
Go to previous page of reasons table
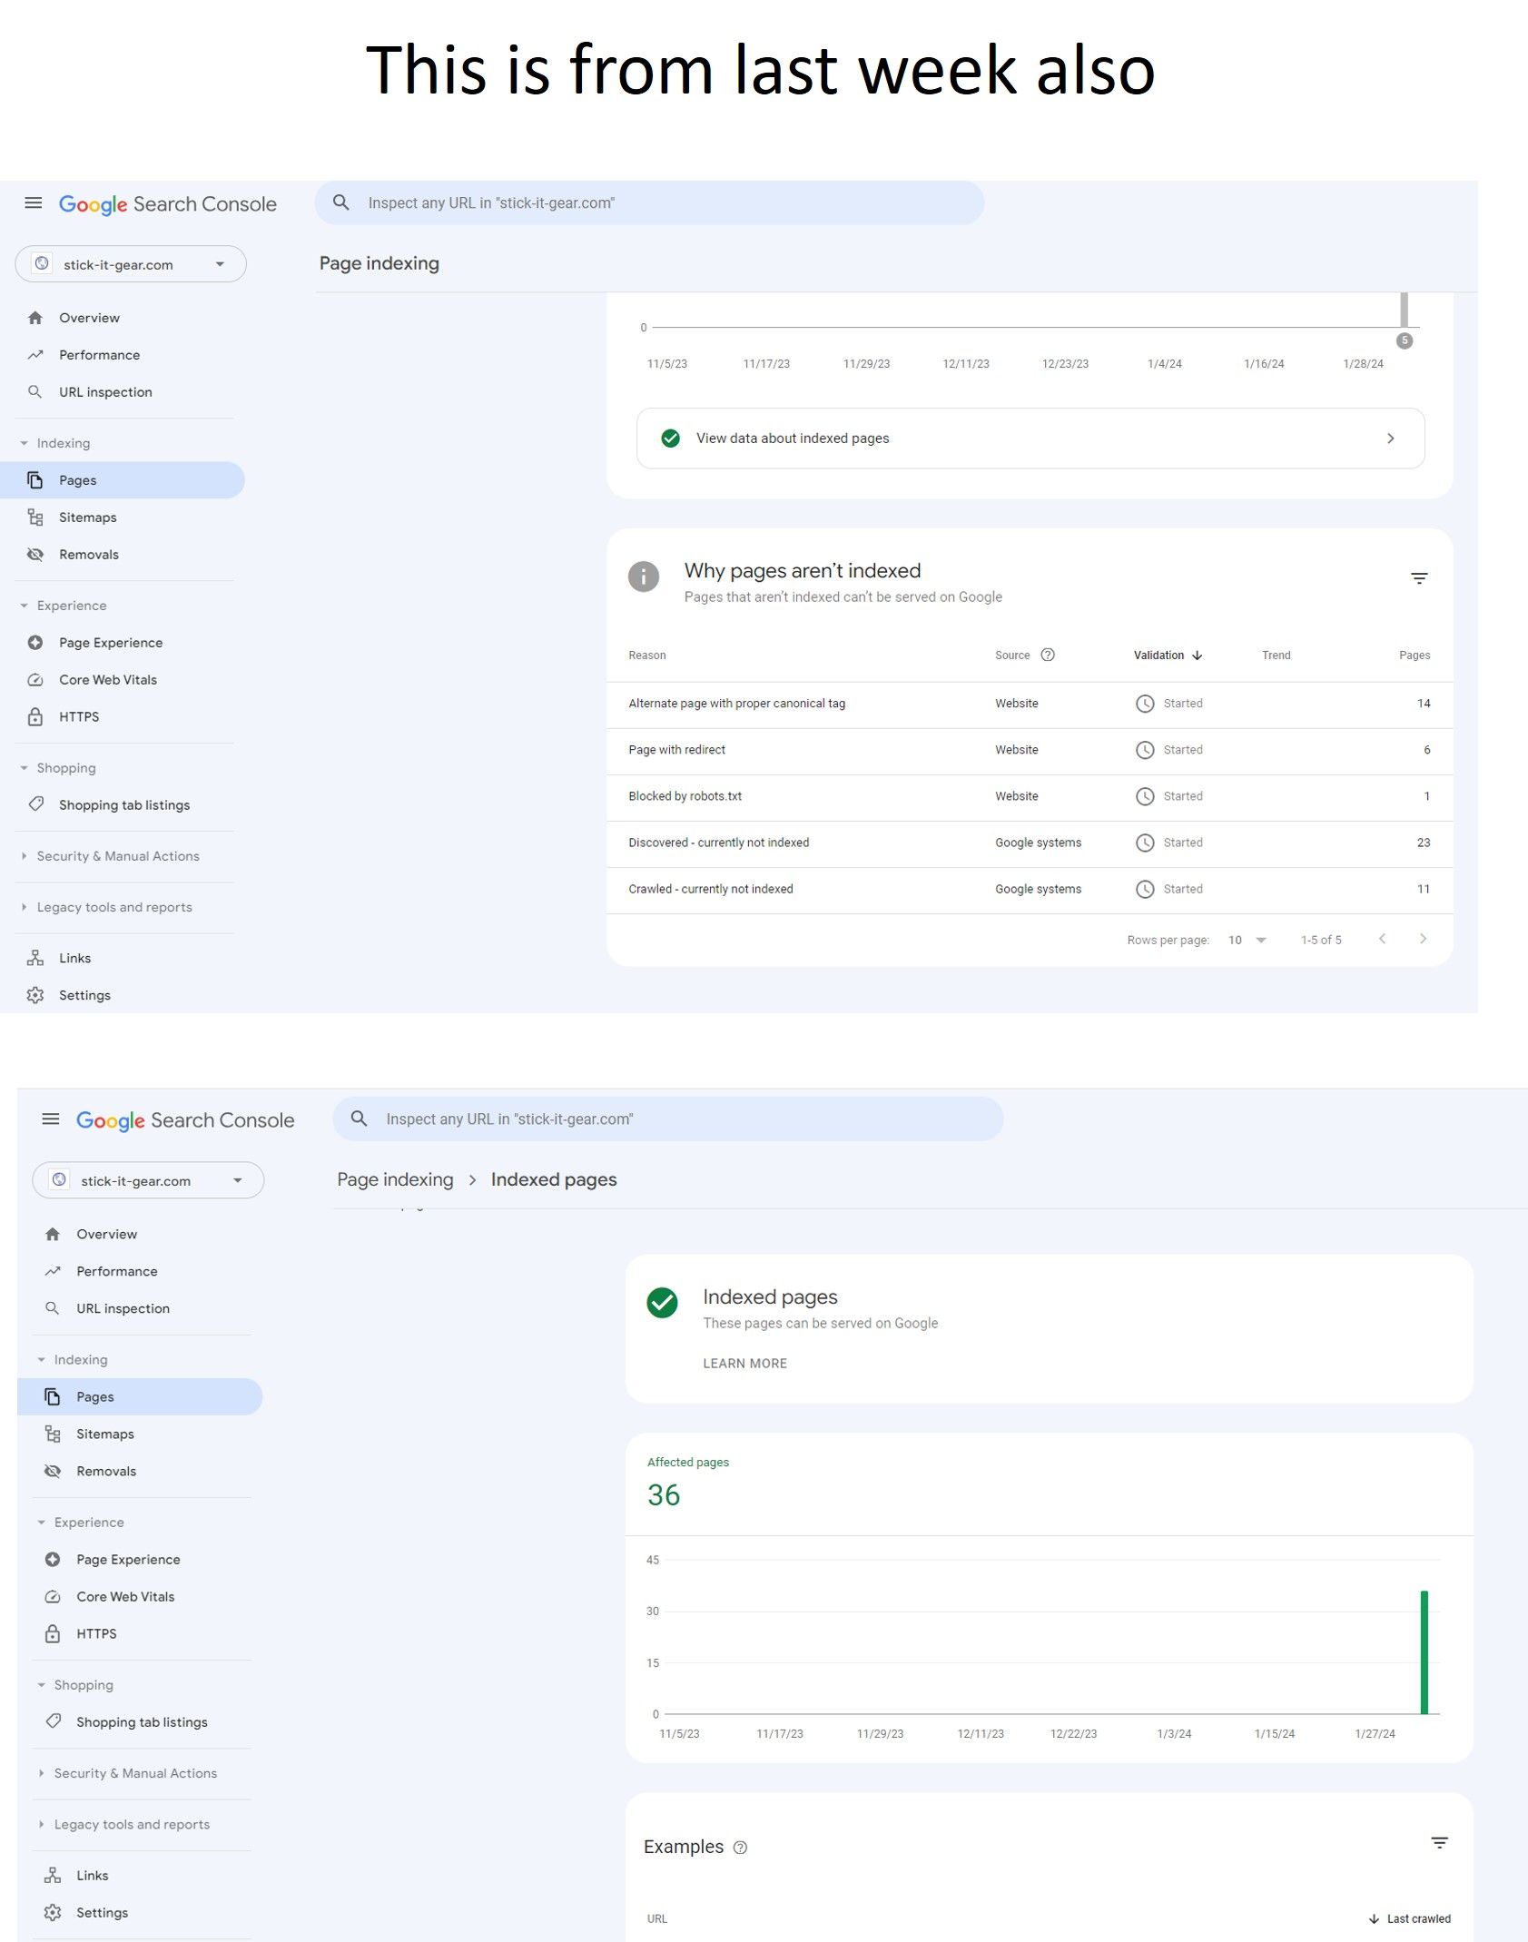click(1382, 939)
